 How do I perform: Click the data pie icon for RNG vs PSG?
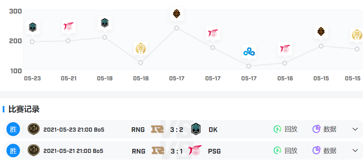[x=316, y=151]
